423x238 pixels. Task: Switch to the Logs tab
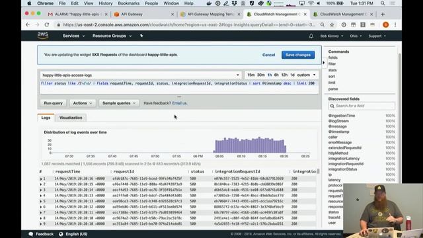point(46,118)
